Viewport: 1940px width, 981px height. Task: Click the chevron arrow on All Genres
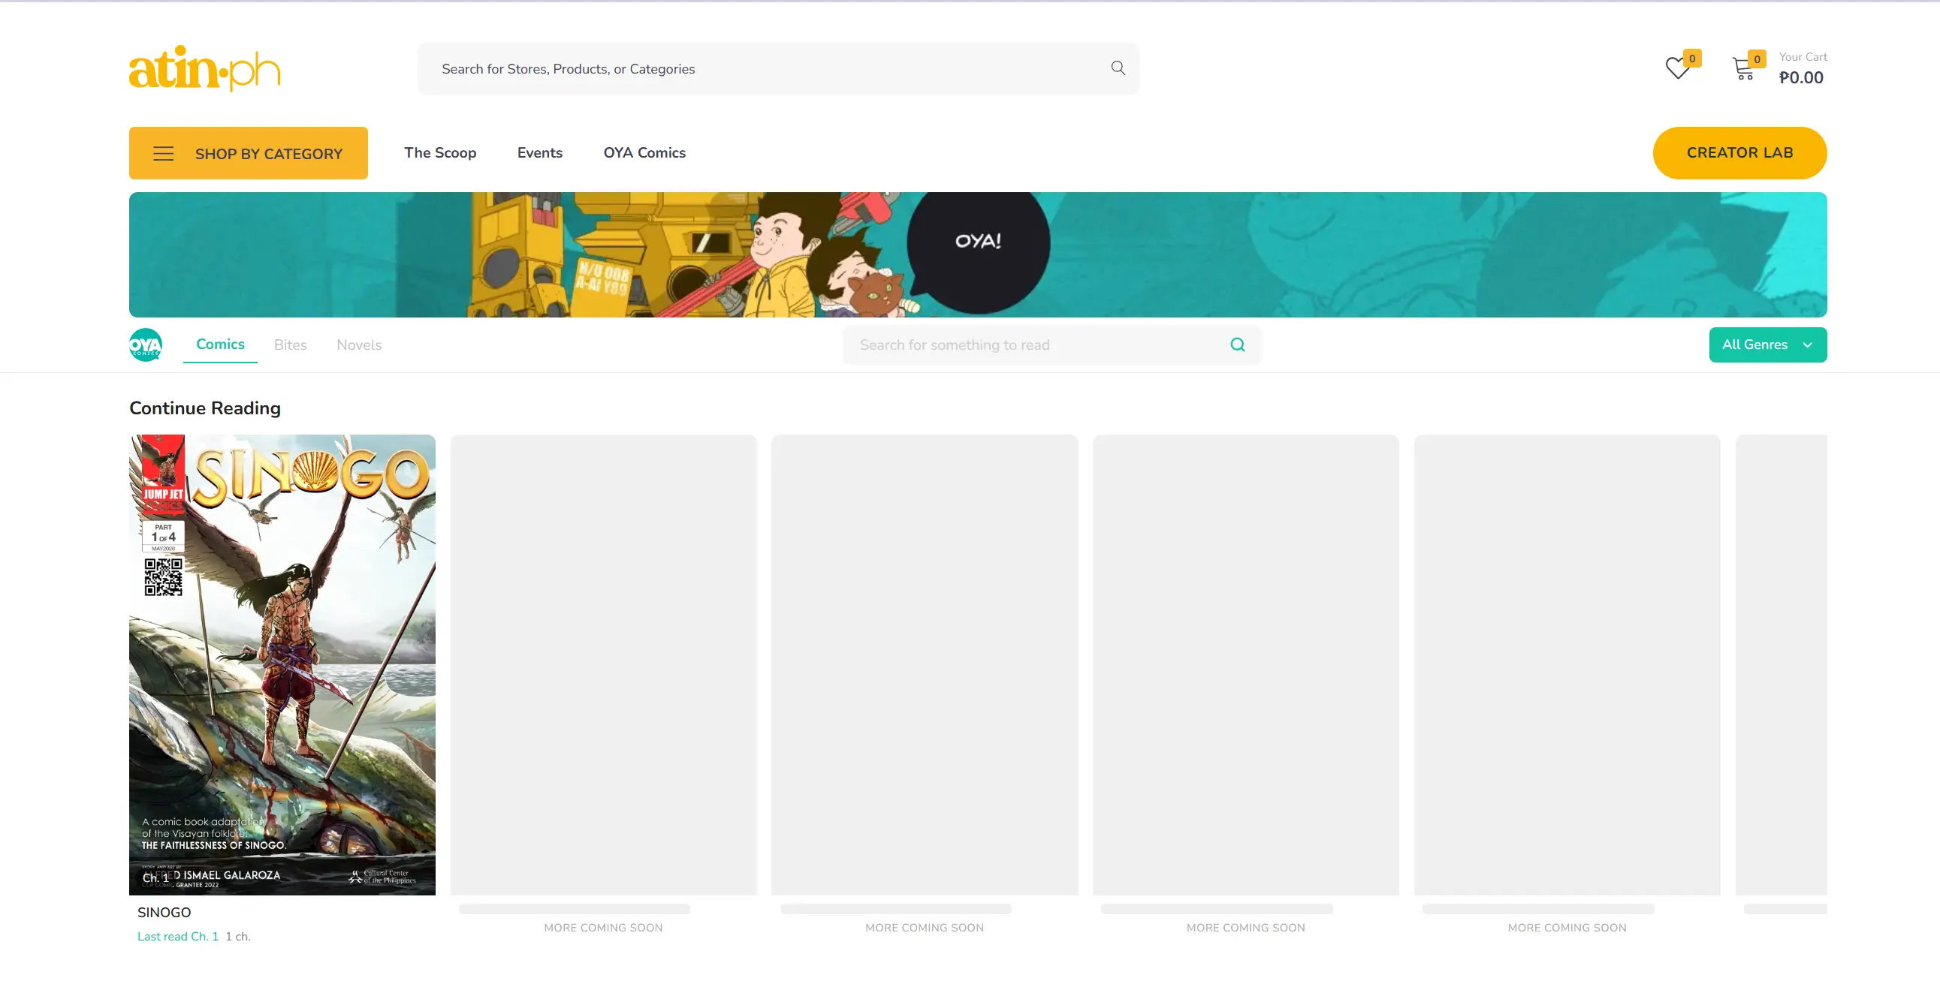click(1808, 345)
